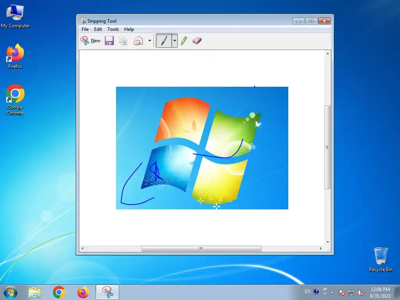Send snip via email envelope icon
The height and width of the screenshot is (300, 400).
pos(138,41)
